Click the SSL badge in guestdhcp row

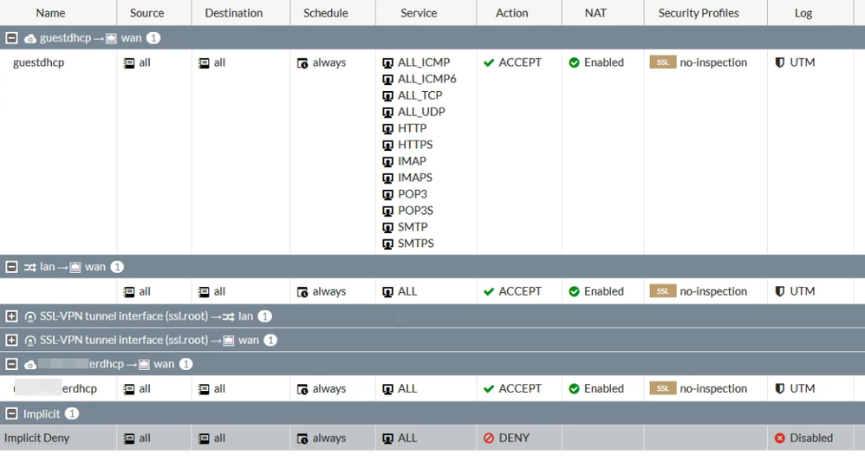[662, 62]
